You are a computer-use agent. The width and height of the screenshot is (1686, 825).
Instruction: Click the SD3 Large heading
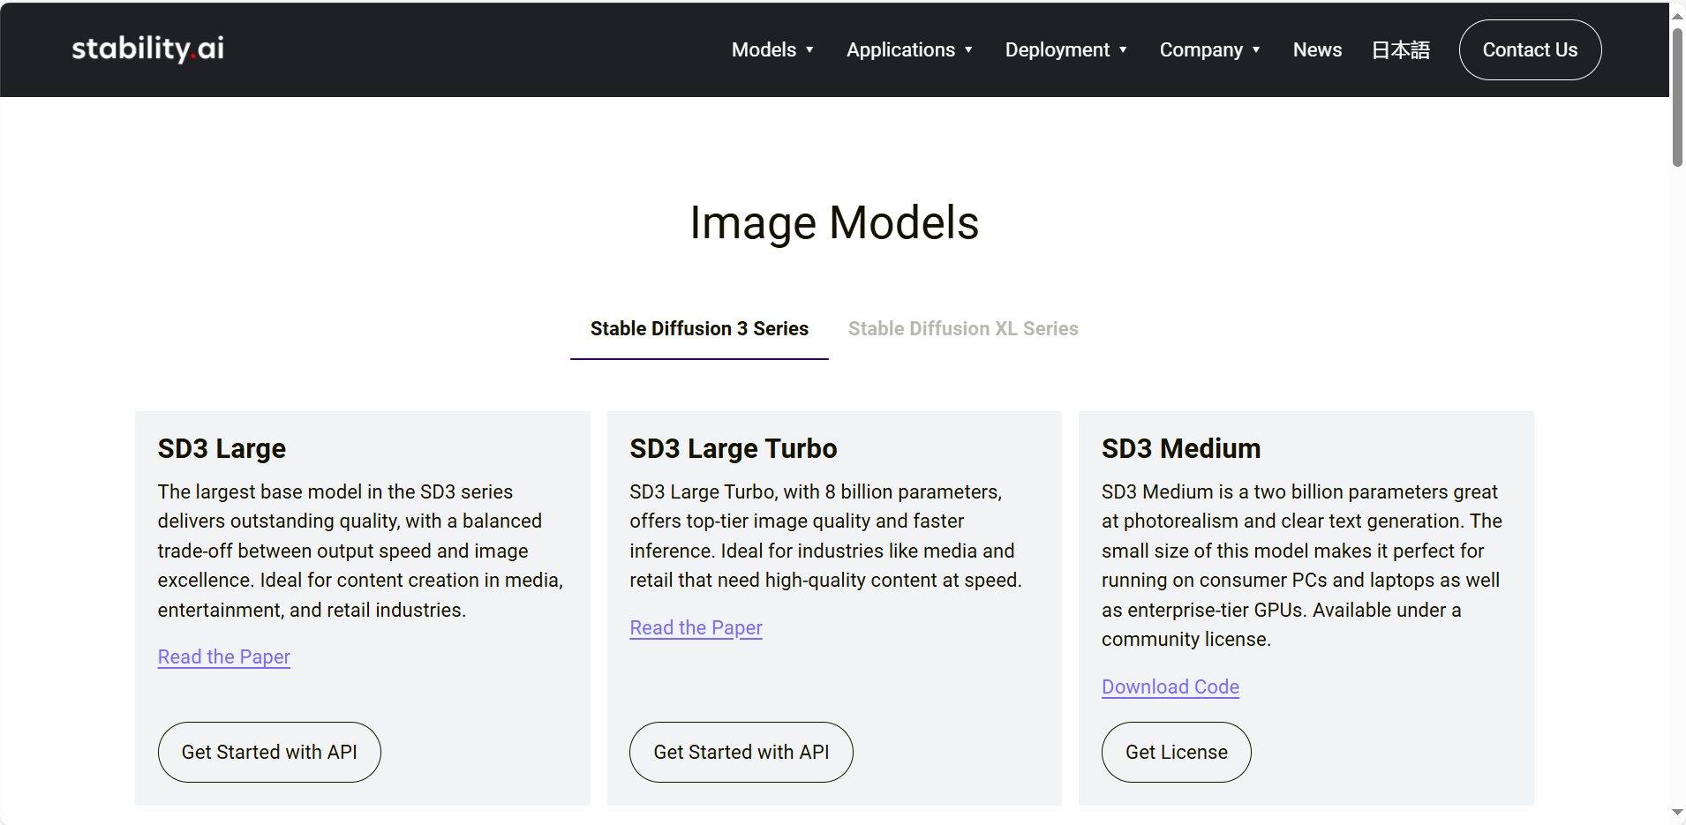point(222,449)
